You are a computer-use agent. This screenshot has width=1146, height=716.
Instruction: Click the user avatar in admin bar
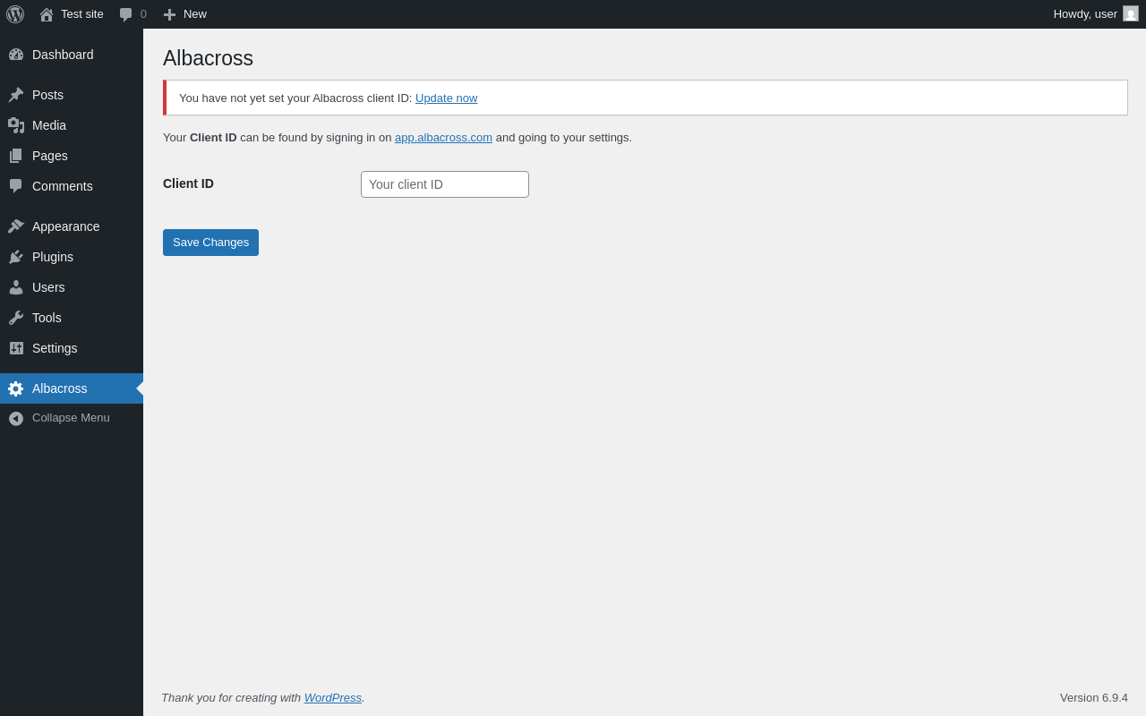click(1131, 13)
